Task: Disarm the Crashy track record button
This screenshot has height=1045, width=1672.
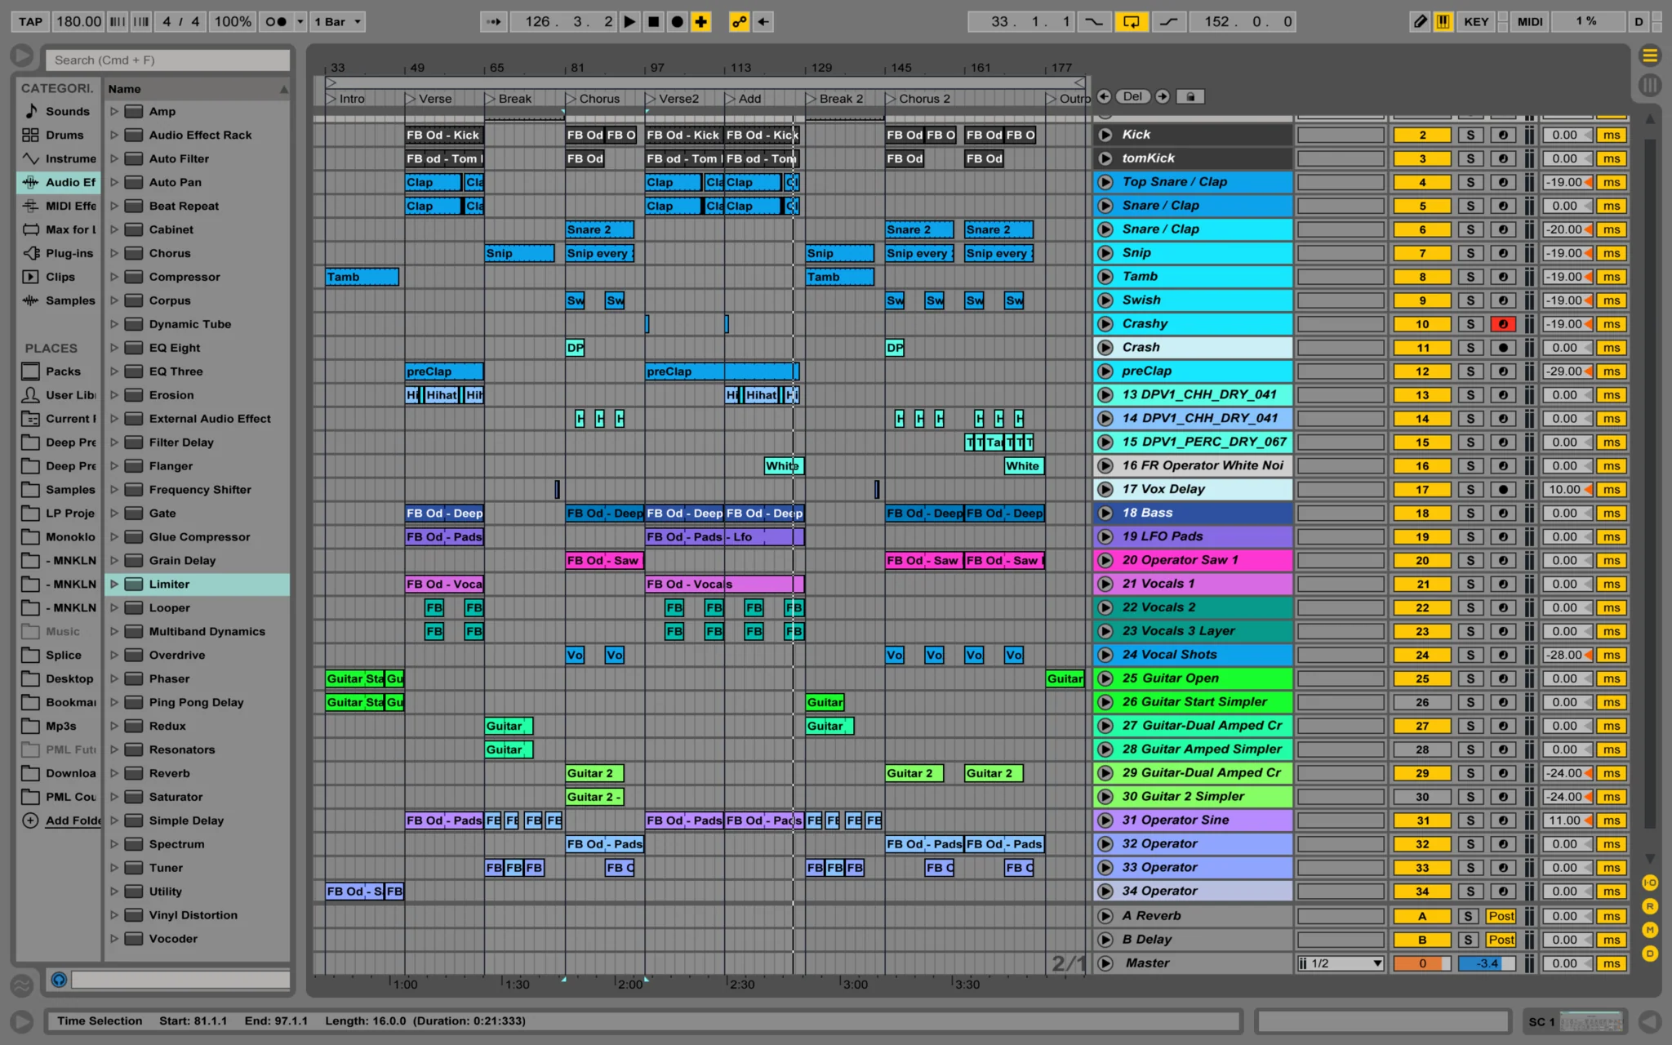Action: 1503,324
